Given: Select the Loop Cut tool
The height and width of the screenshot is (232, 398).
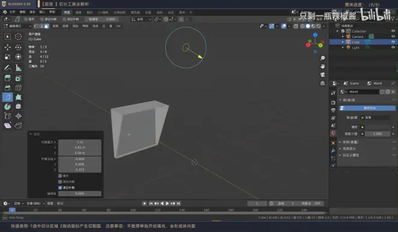Looking at the screenshot, I should click(x=18, y=88).
